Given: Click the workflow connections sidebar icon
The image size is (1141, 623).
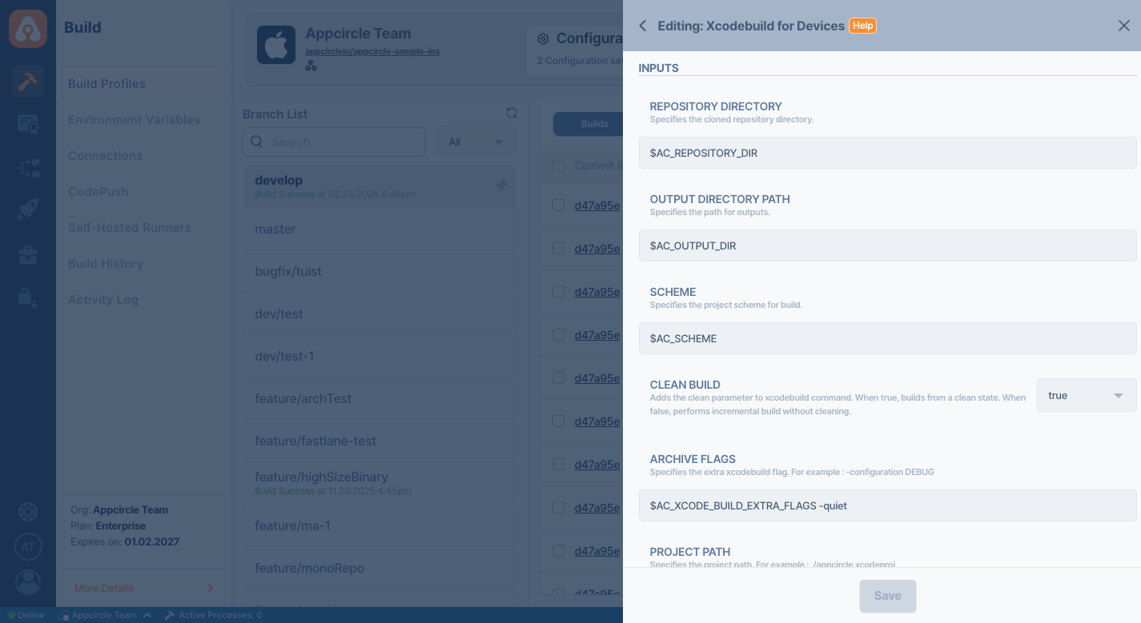Looking at the screenshot, I should point(28,167).
